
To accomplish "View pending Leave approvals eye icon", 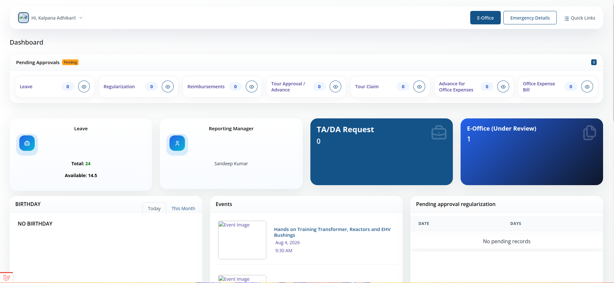I will pos(84,87).
